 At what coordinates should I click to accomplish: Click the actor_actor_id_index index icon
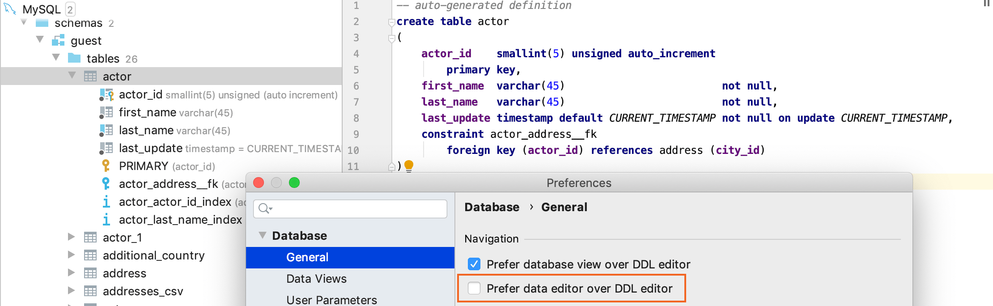pyautogui.click(x=106, y=202)
